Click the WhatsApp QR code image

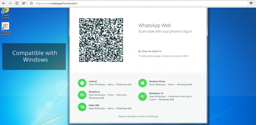(101, 40)
